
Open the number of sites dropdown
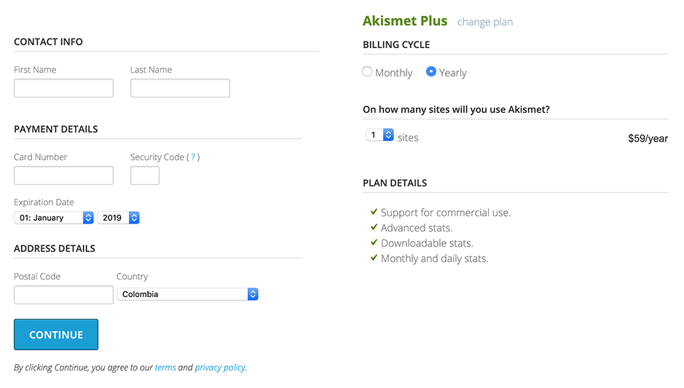tap(380, 135)
